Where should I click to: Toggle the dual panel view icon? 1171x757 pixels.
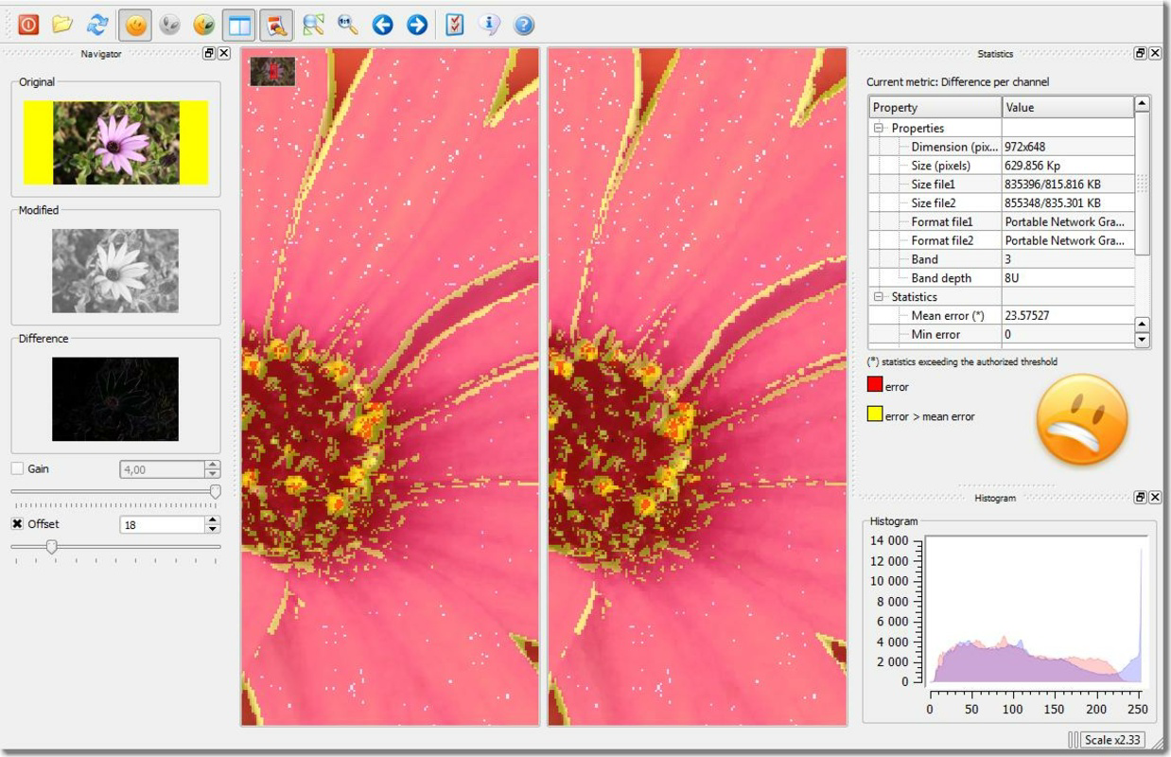pos(240,25)
